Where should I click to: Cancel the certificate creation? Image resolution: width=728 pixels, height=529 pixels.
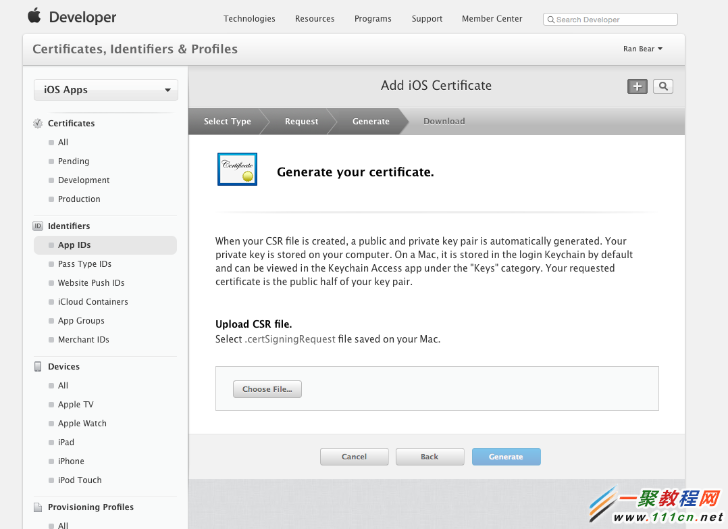[354, 457]
